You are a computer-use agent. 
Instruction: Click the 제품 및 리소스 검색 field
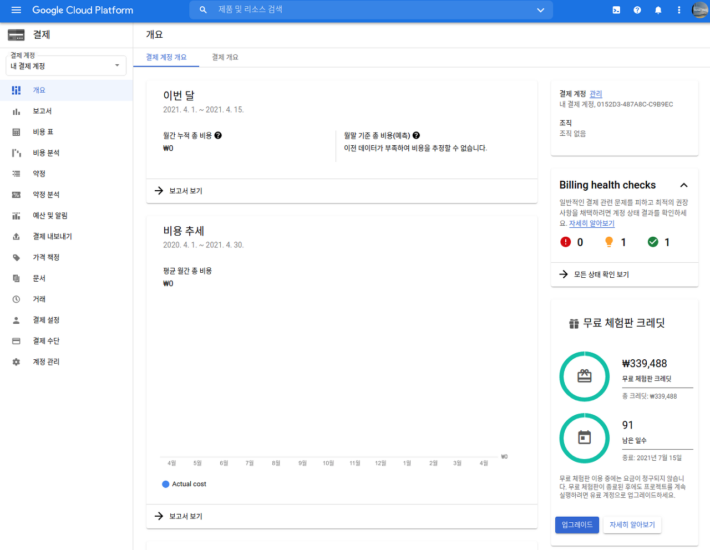(372, 10)
